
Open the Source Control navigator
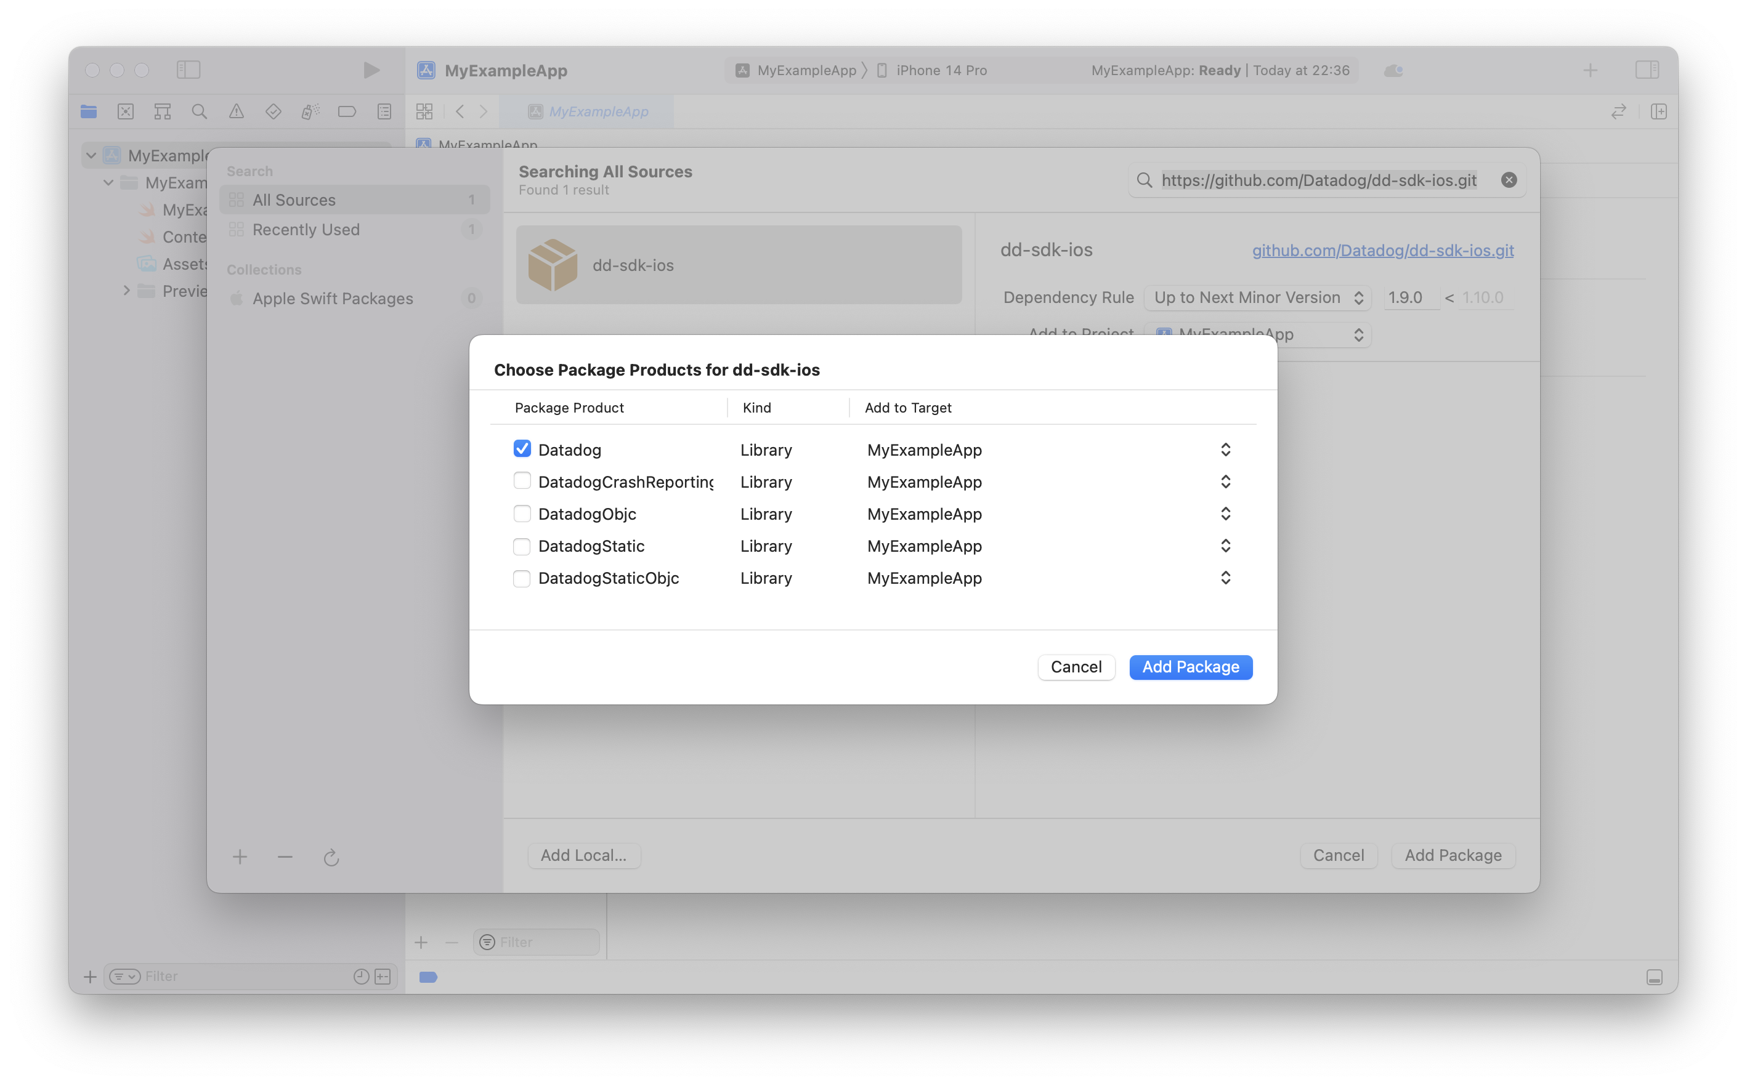point(126,111)
